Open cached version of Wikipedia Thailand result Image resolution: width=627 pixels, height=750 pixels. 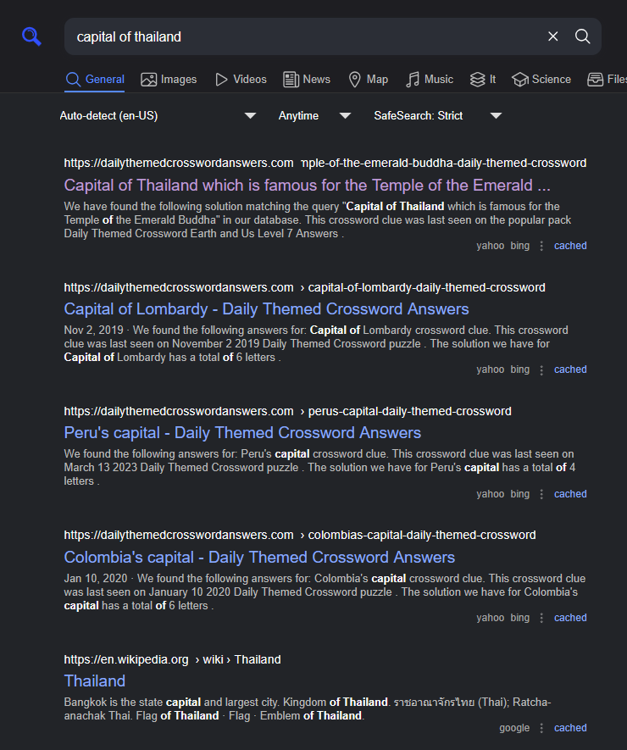point(570,728)
